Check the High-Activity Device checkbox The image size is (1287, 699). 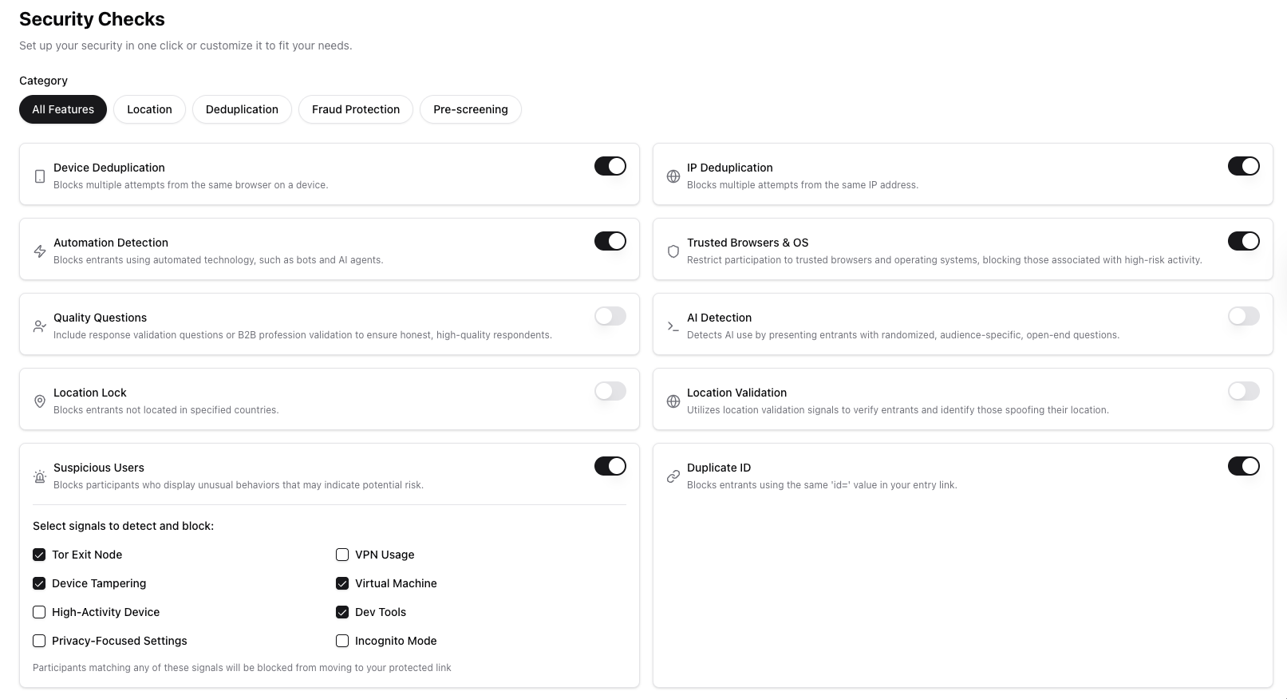[39, 612]
